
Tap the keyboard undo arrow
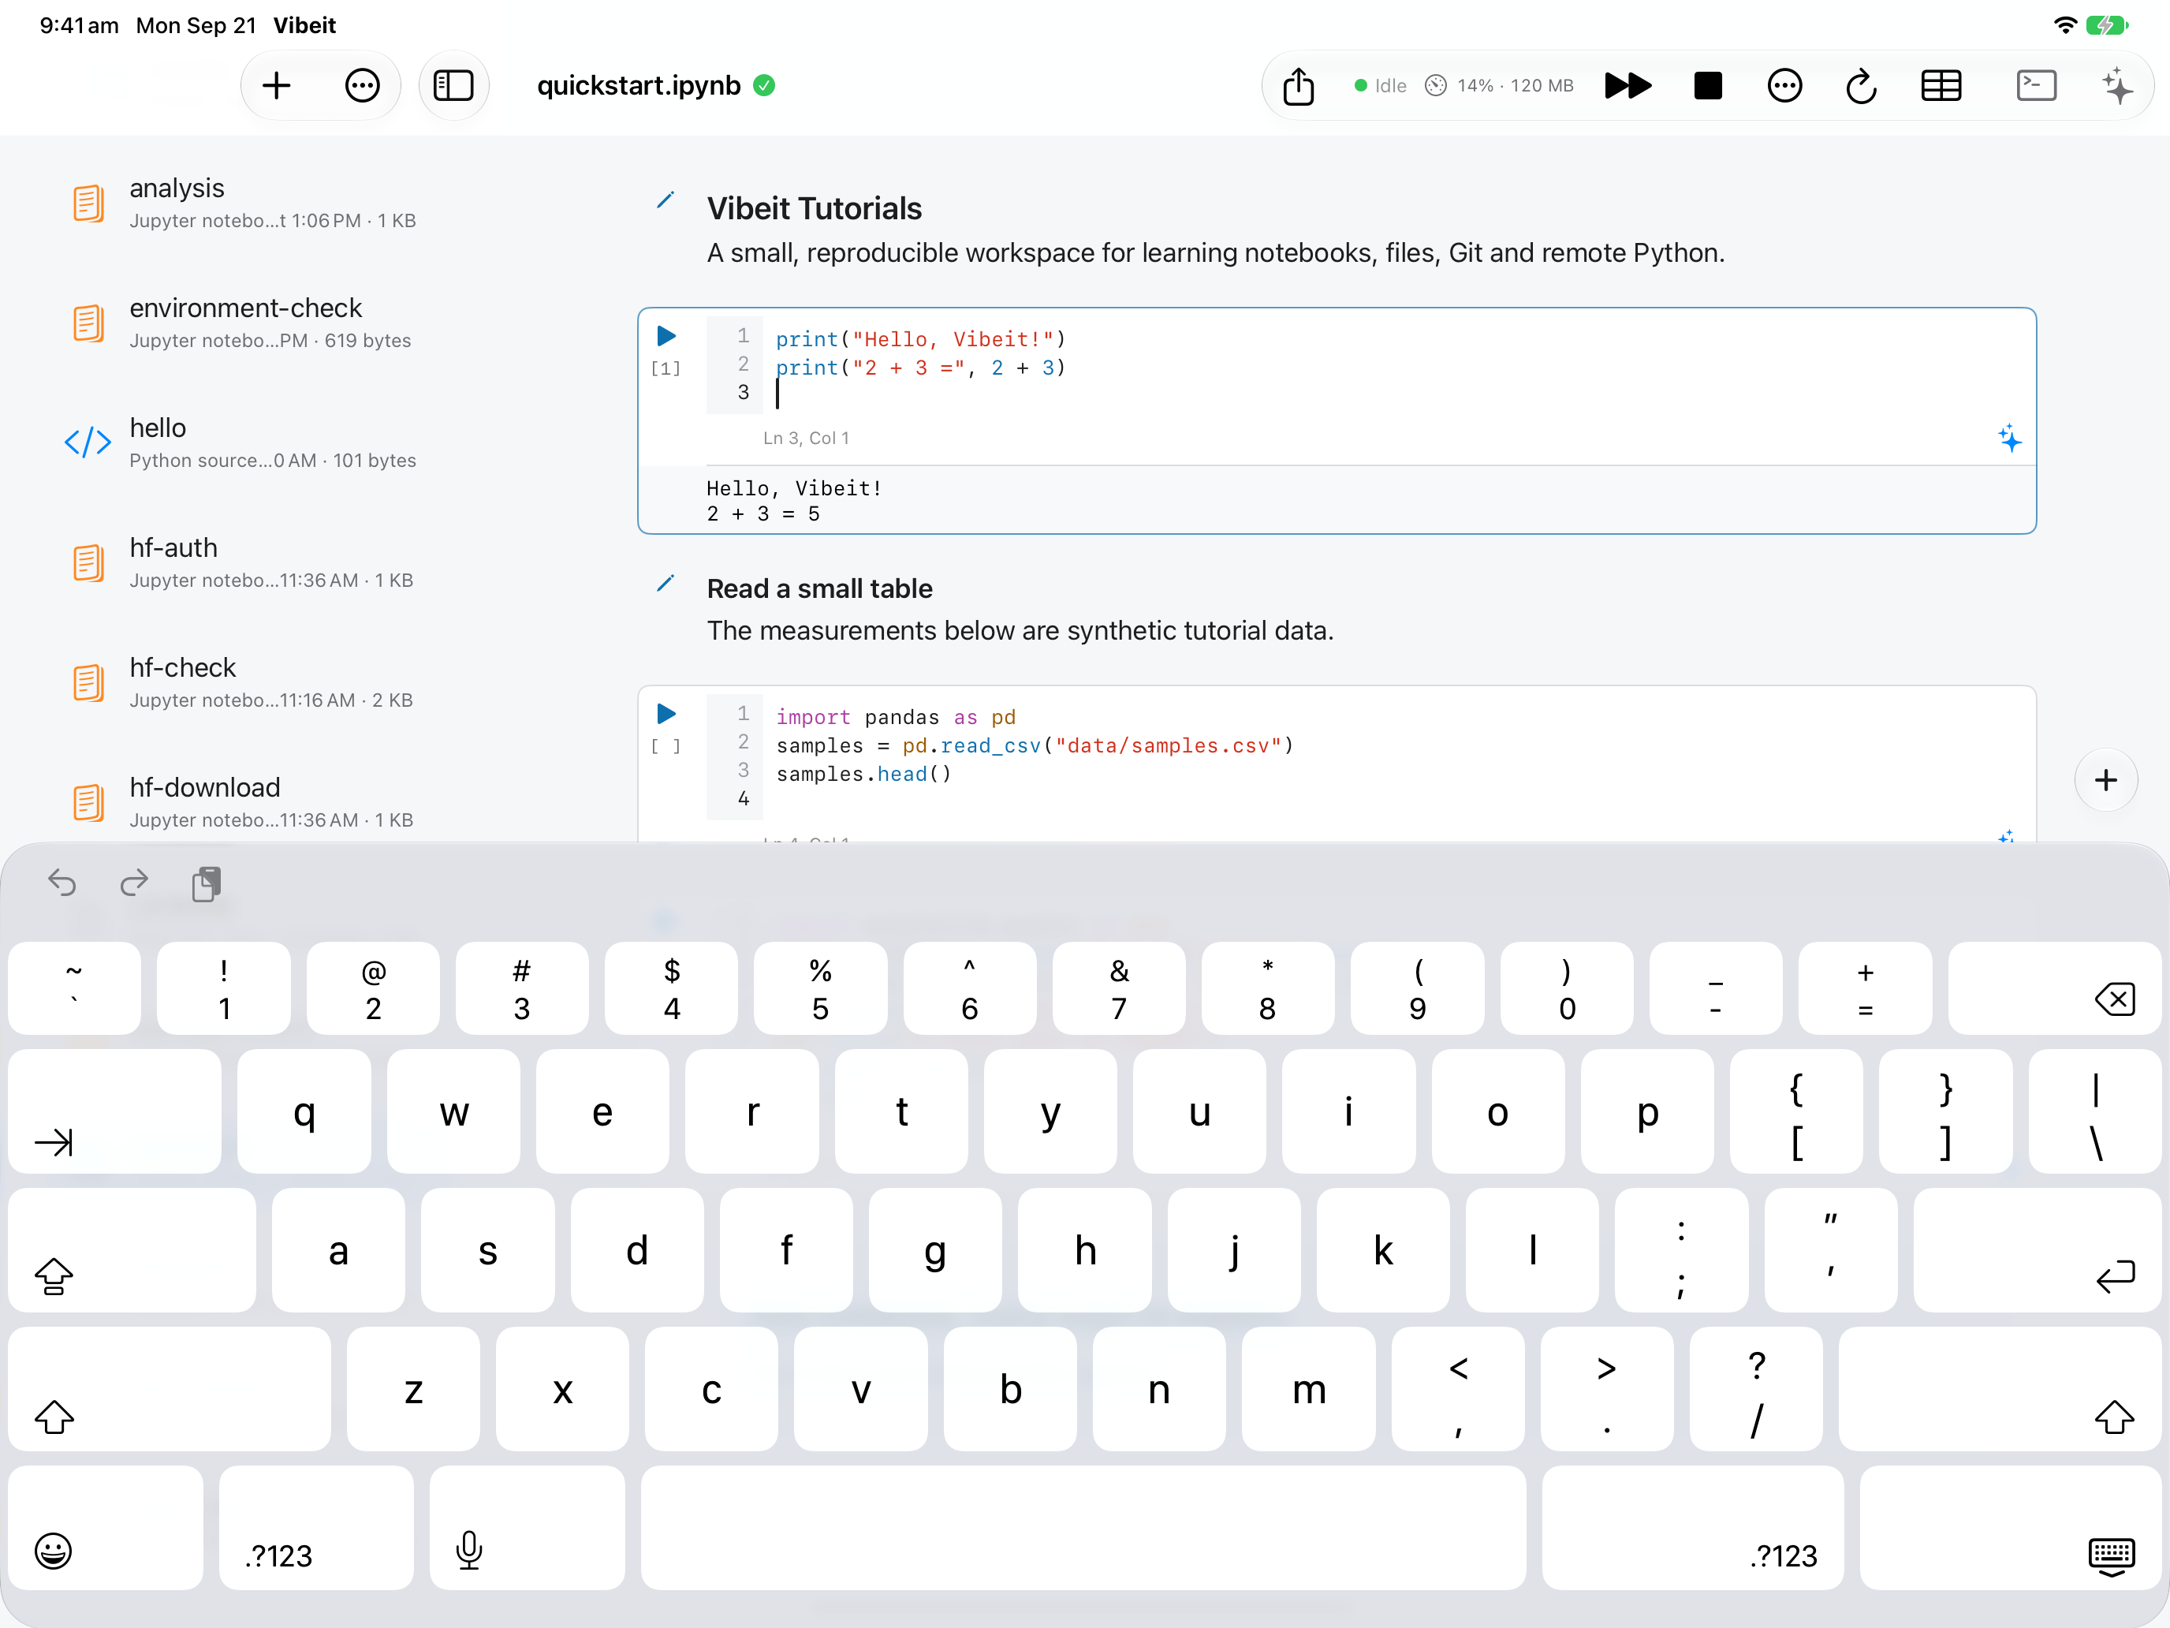62,882
